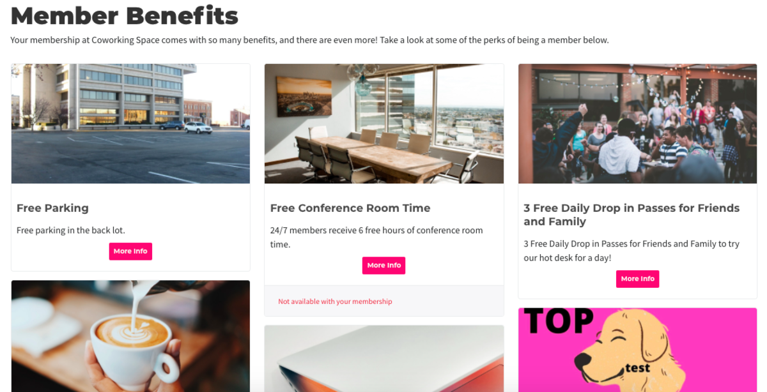This screenshot has height=392, width=767.
Task: Open the group gathering photo
Action: pyautogui.click(x=637, y=123)
